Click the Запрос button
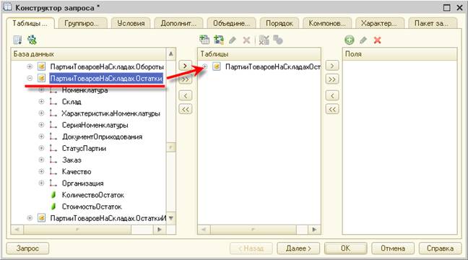Screen dimensions: 468x260 (x=27, y=248)
